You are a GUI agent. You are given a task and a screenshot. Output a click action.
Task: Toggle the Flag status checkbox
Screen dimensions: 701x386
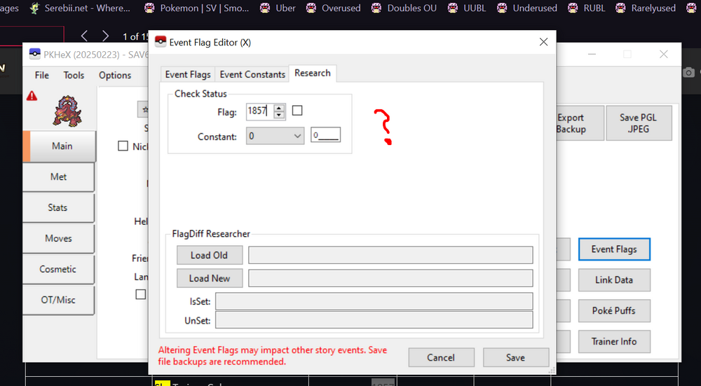tap(297, 111)
